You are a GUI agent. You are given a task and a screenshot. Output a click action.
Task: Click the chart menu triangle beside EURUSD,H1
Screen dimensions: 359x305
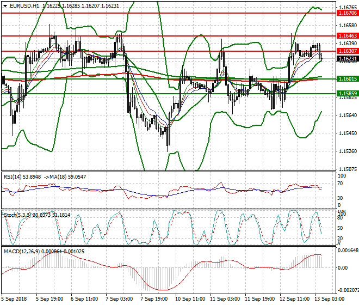click(x=4, y=5)
